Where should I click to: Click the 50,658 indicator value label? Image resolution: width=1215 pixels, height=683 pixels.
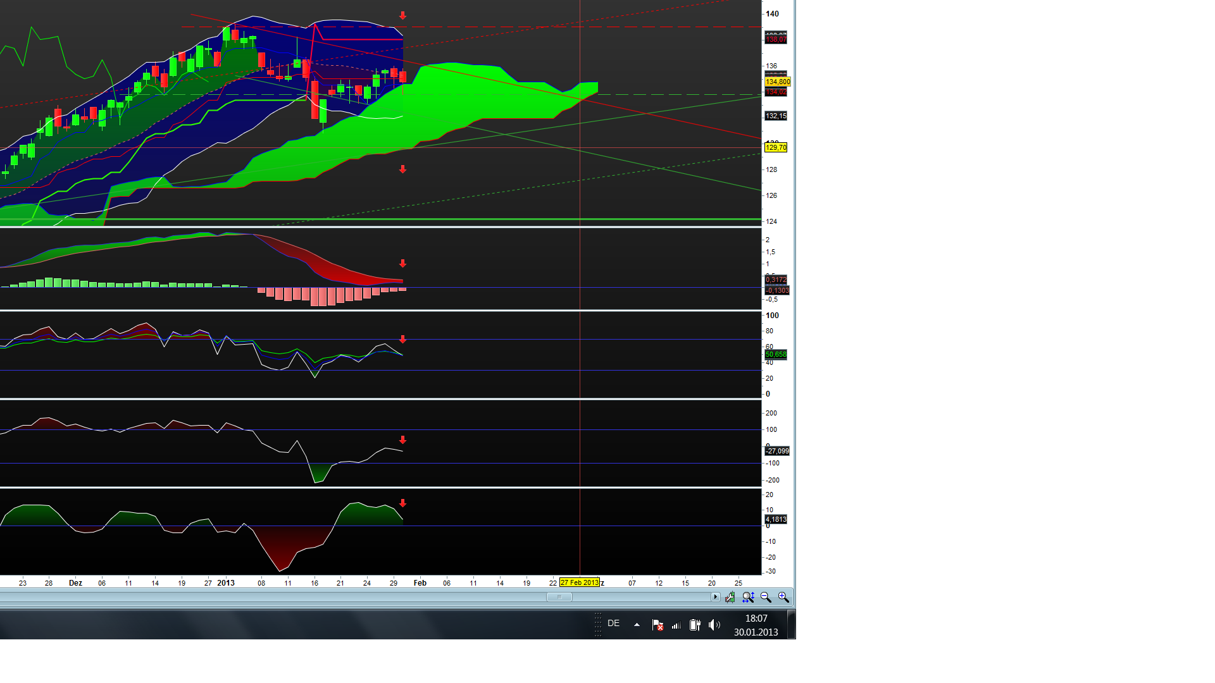pos(775,354)
